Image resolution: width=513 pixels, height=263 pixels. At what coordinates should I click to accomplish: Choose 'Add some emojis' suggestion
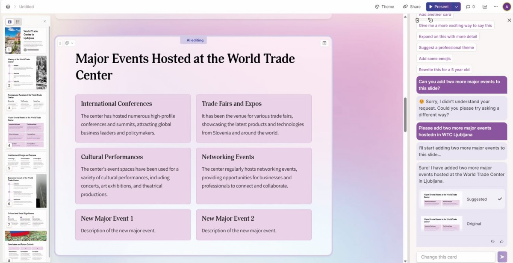tap(435, 58)
